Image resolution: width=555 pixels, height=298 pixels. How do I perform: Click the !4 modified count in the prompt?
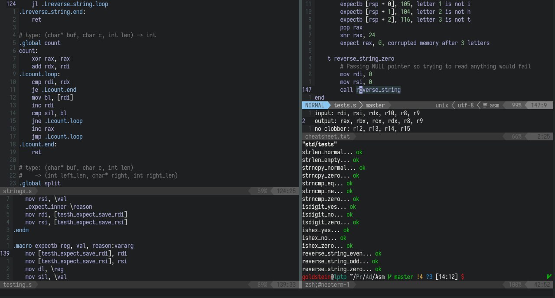[x=419, y=277]
